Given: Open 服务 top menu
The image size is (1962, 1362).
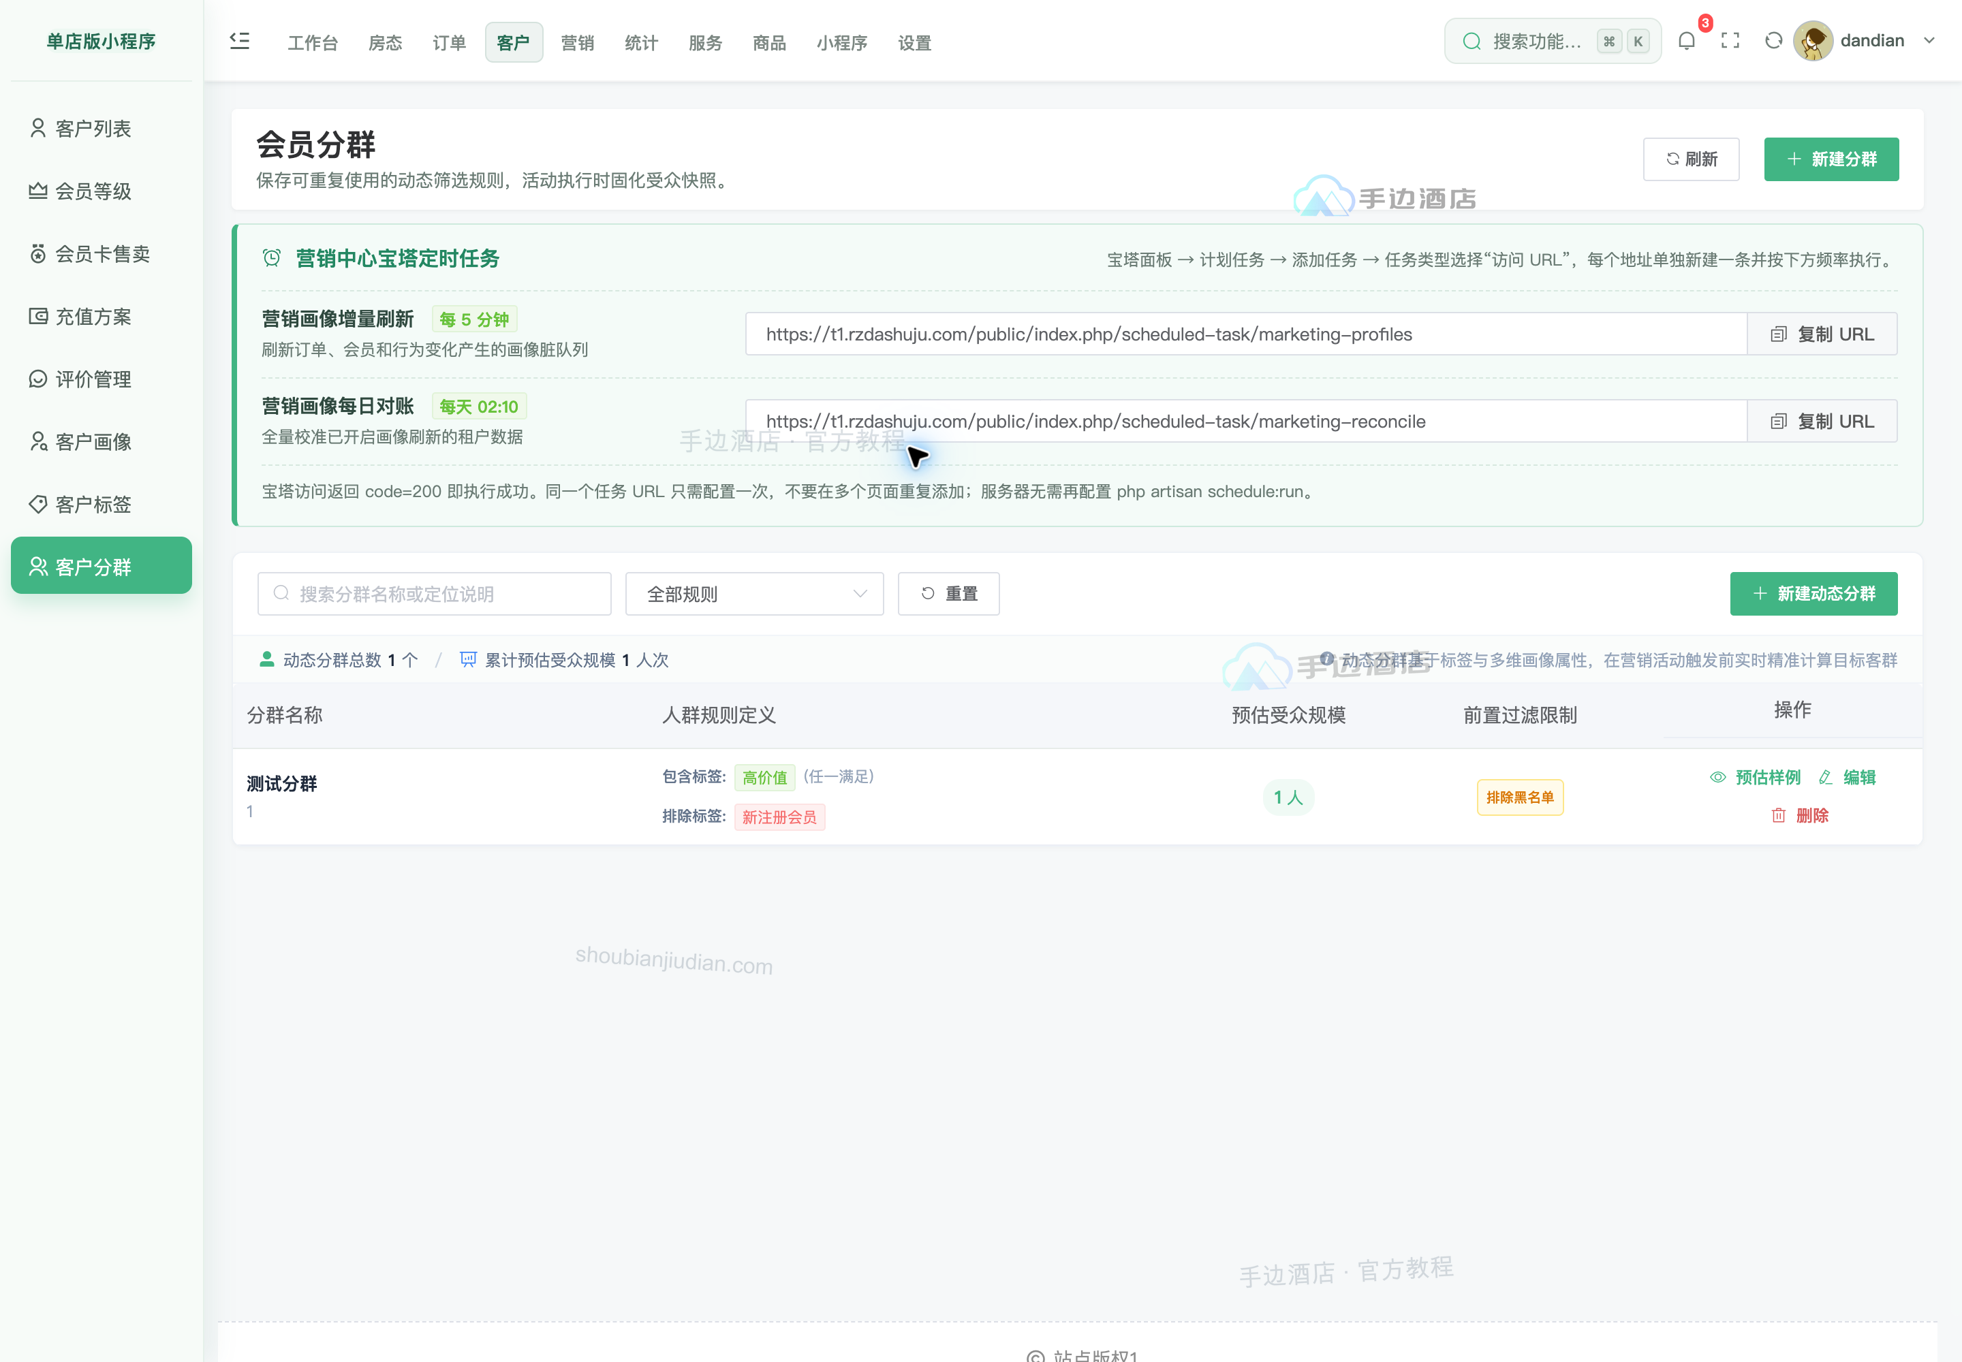Looking at the screenshot, I should (x=705, y=43).
